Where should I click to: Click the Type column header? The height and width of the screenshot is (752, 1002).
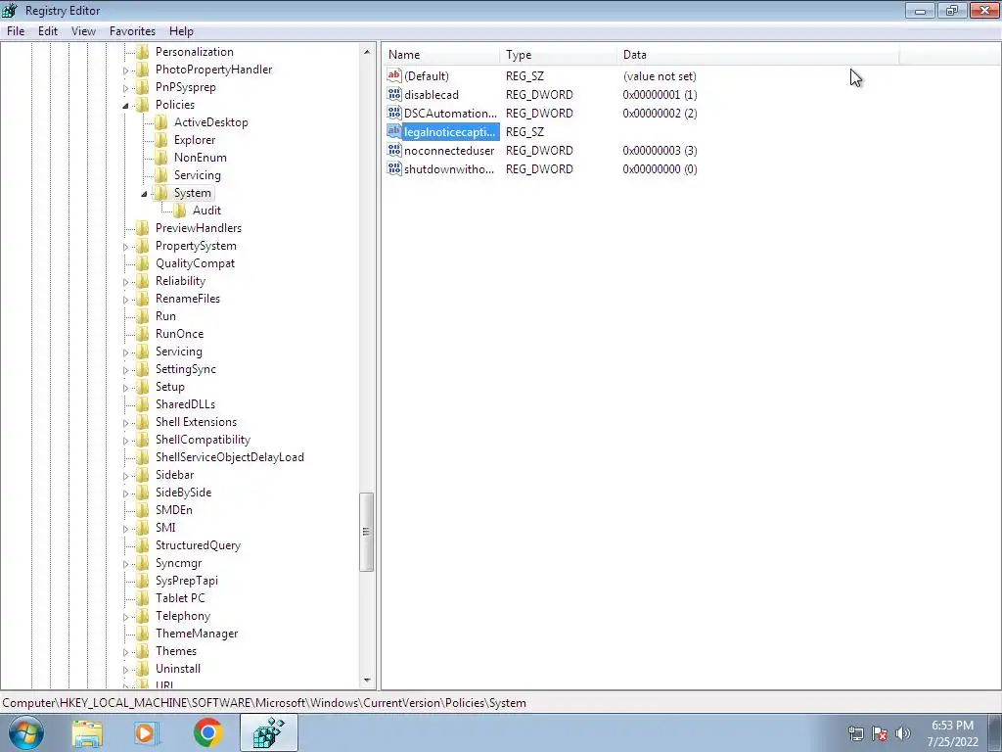pyautogui.click(x=559, y=55)
